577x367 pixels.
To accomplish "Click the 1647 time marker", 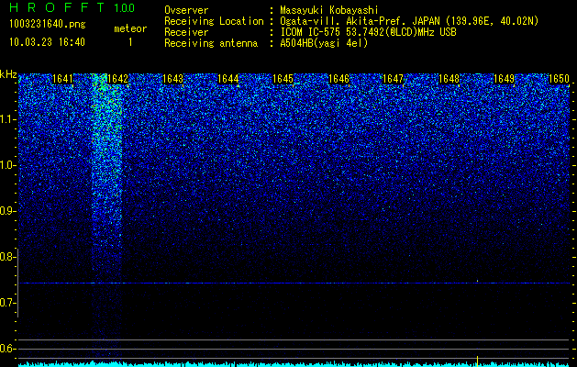I will point(394,79).
